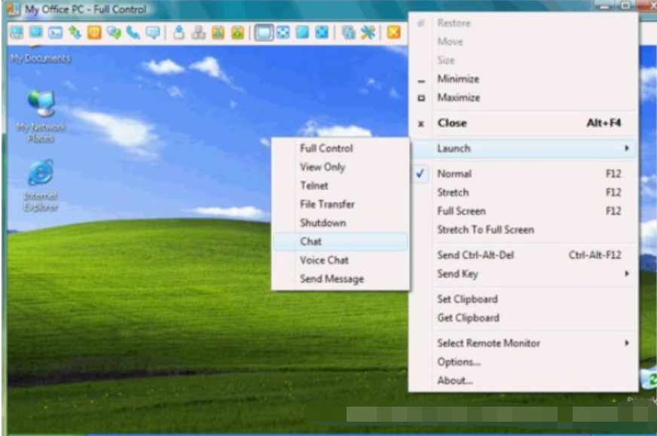Click the Send Message speech bubble toolbar icon
This screenshot has height=436, width=657.
point(153,32)
